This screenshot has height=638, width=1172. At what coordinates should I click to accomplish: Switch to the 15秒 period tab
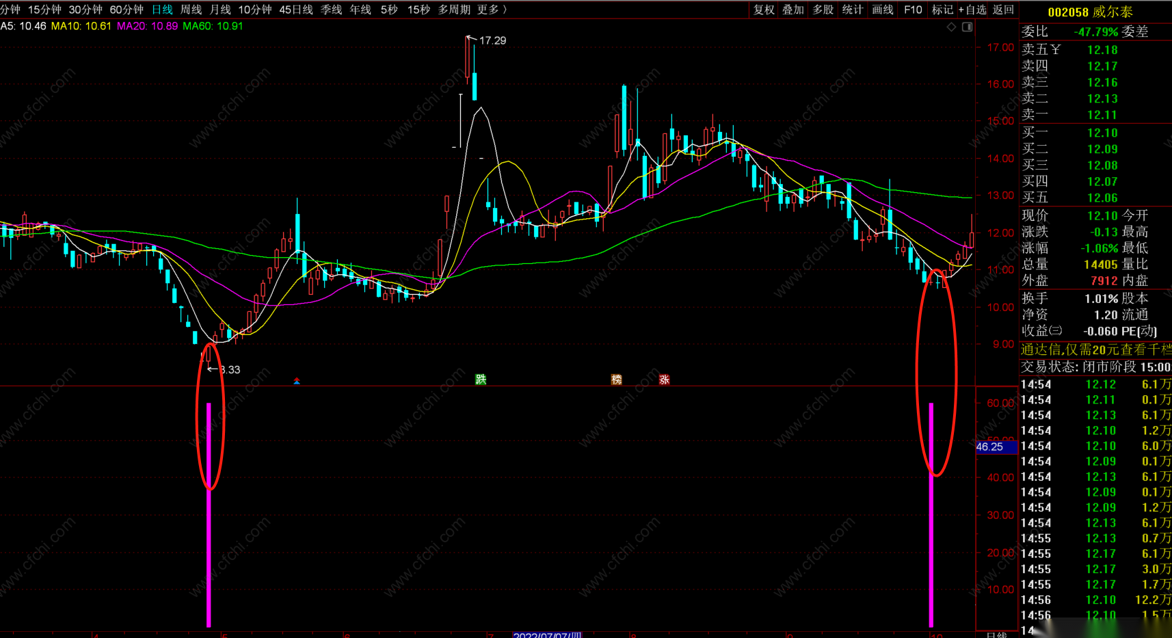(x=419, y=10)
